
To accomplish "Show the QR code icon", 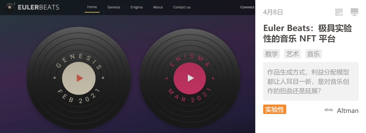I will point(339,12).
